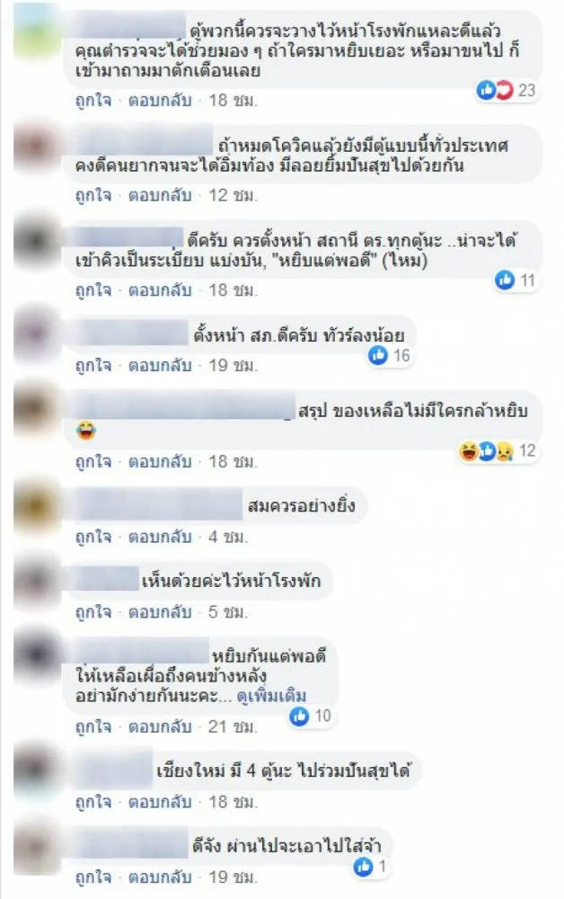Click the like reaction icon showing 11
The image size is (564, 899).
505,280
